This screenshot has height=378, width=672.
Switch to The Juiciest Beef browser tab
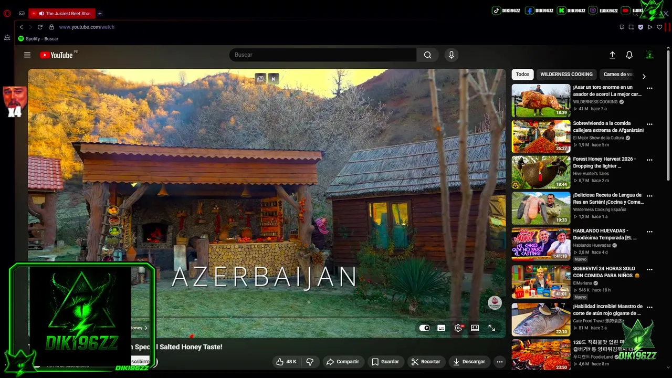coord(62,14)
